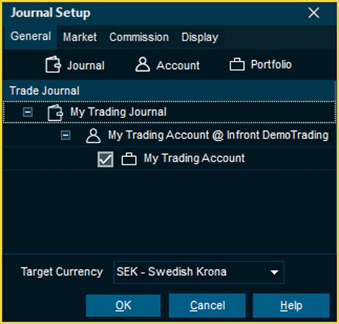Switch to the Market tab
This screenshot has height=324, width=339.
pyautogui.click(x=80, y=37)
